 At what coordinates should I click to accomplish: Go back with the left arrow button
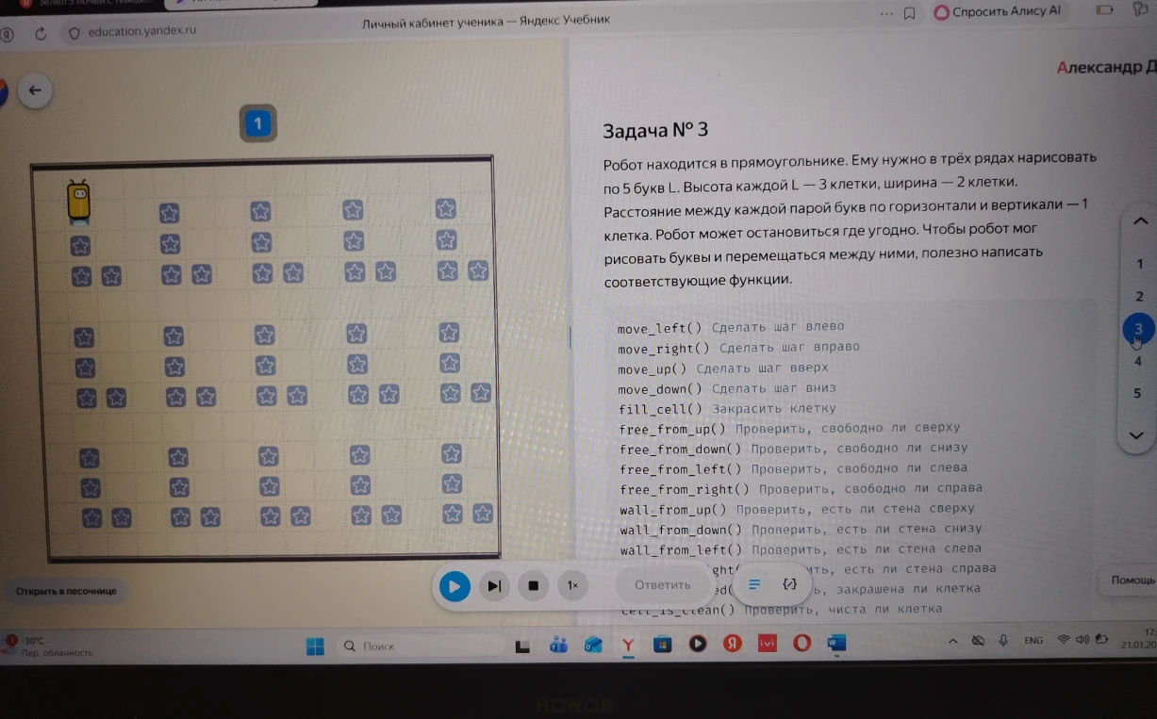[35, 90]
